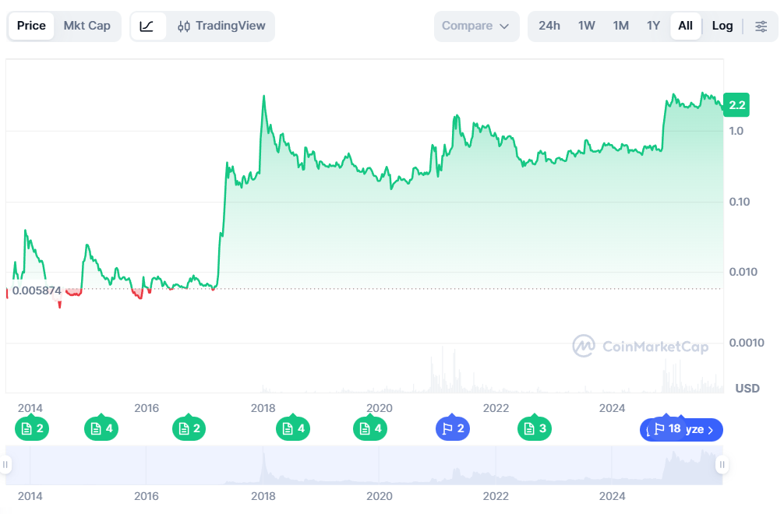This screenshot has height=514, width=784.
Task: Switch to the Mkt Cap view
Action: pyautogui.click(x=87, y=26)
